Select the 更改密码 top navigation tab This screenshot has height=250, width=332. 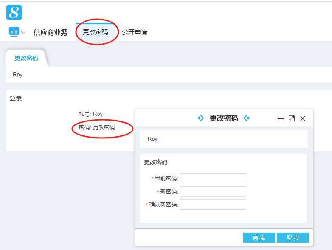[x=96, y=32]
